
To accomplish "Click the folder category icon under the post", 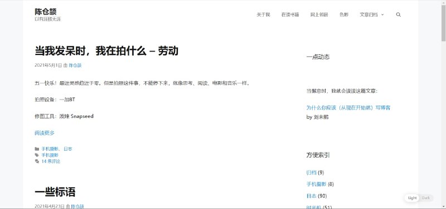I will tap(37, 149).
